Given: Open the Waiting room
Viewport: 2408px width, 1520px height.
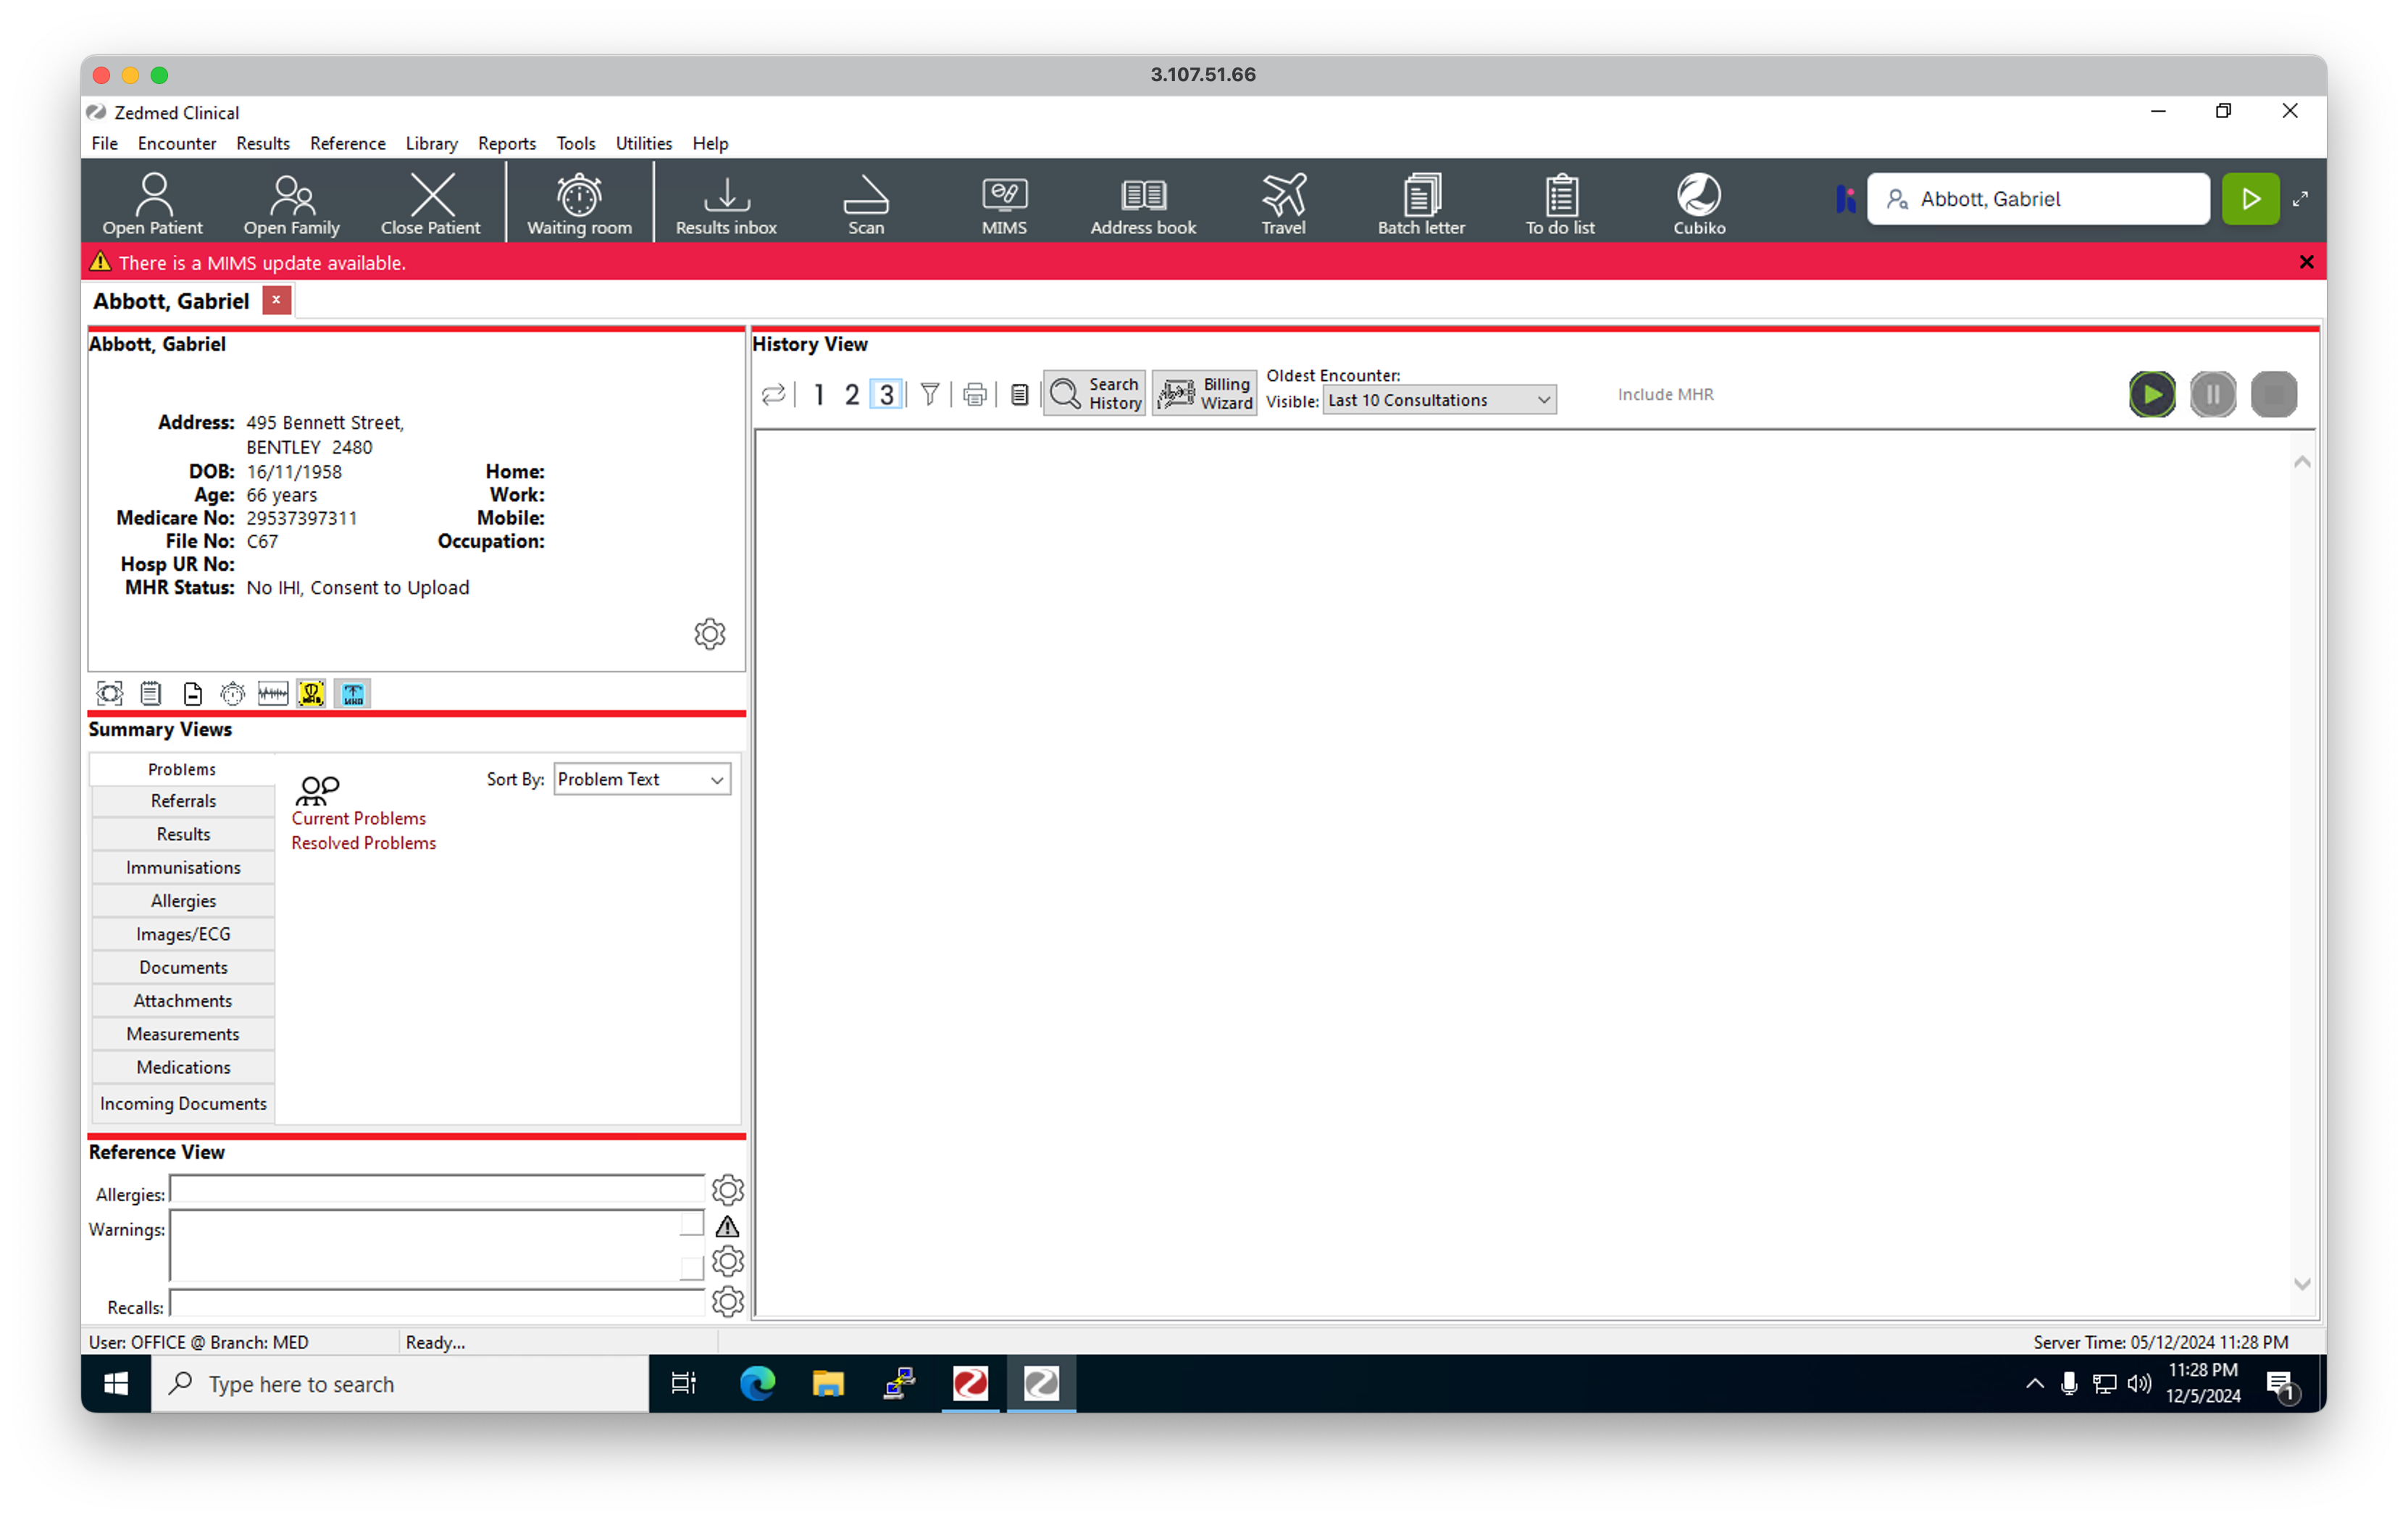Looking at the screenshot, I should (580, 203).
